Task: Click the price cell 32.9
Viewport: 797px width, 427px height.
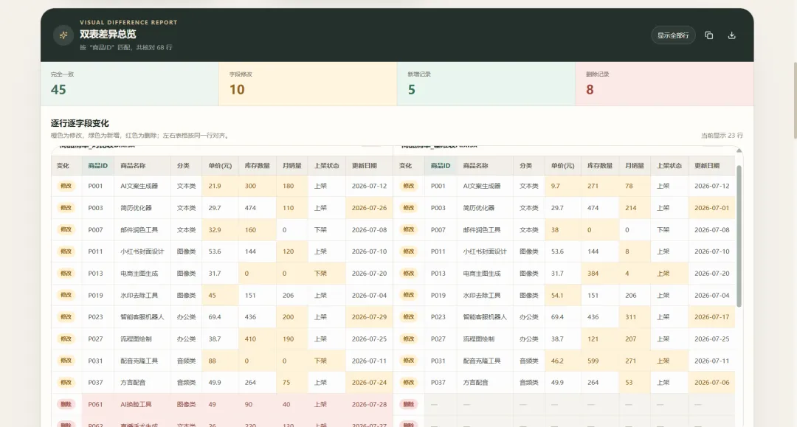Action: click(x=220, y=229)
